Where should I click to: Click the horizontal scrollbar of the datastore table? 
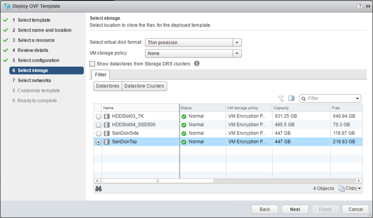[158, 180]
